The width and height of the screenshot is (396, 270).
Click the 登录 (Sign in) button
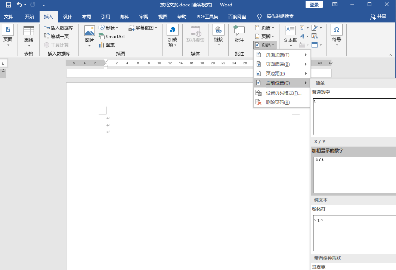[x=314, y=5]
